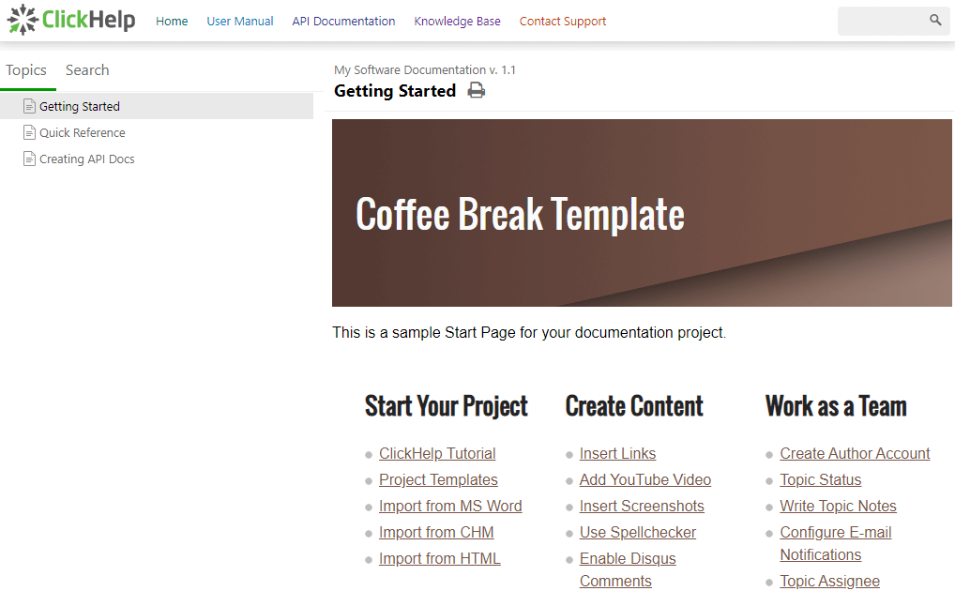Click the My Software Documentation breadcrumb
The height and width of the screenshot is (606, 955).
point(424,69)
